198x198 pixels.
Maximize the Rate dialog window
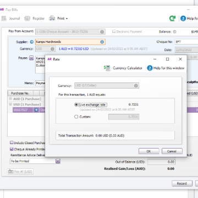pos(167,59)
